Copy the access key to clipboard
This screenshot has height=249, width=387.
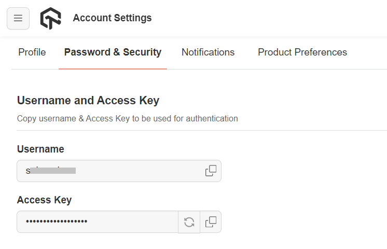pyautogui.click(x=211, y=222)
